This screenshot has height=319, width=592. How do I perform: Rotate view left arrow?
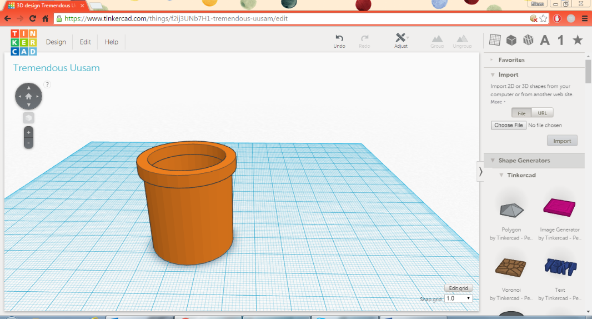[x=19, y=96]
